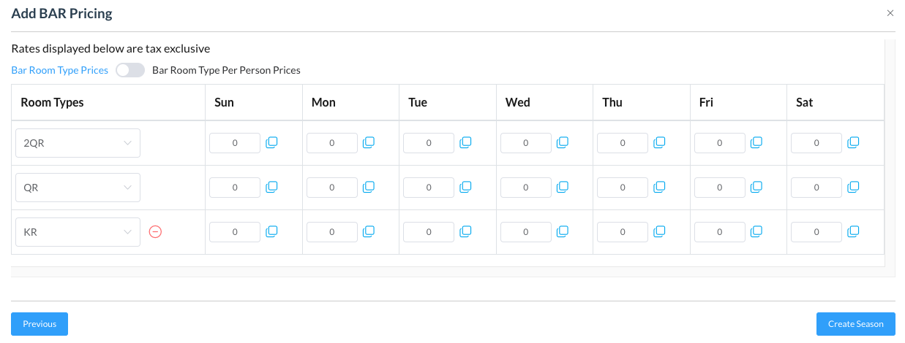
Task: Focus the QR Wednesday price field
Action: pyautogui.click(x=525, y=188)
